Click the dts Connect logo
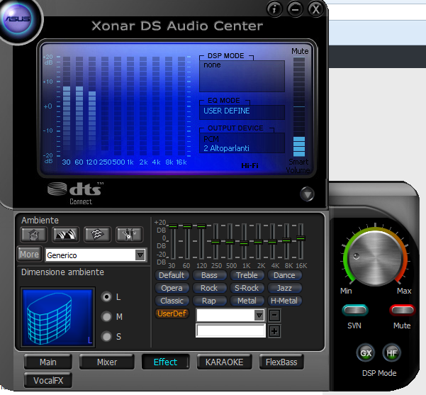 pos(76,193)
